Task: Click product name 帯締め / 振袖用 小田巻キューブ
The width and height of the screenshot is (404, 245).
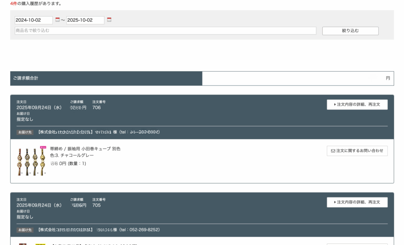Action: [85, 149]
